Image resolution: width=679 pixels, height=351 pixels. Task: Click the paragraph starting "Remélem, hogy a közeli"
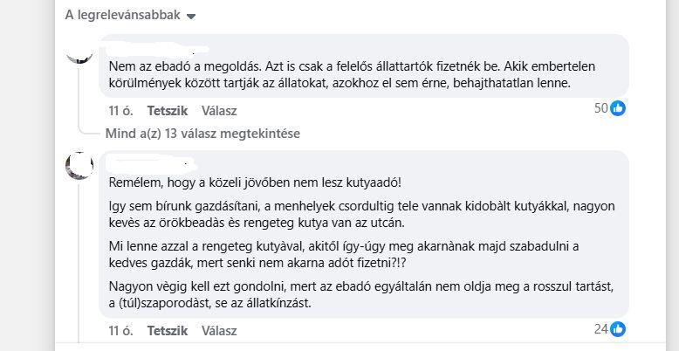point(255,182)
